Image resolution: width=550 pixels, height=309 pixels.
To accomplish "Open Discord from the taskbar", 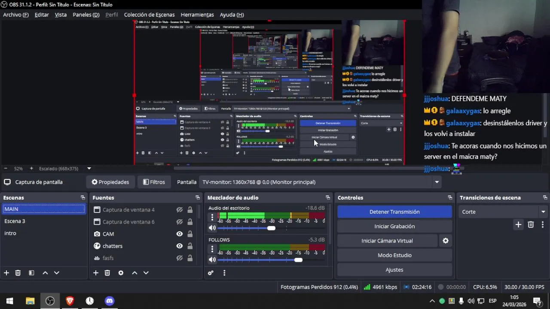I will [x=110, y=301].
